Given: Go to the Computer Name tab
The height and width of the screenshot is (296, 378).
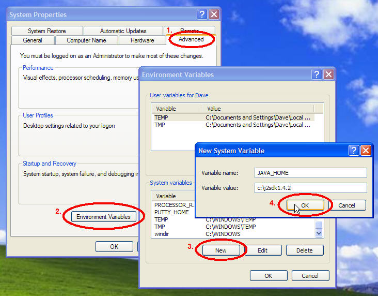Looking at the screenshot, I should tap(86, 40).
